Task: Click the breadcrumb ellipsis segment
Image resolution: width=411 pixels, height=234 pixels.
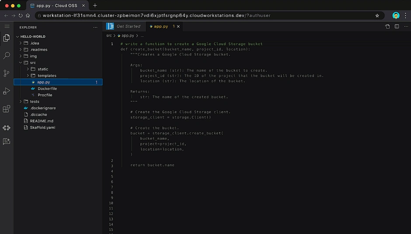Action: tap(142, 36)
